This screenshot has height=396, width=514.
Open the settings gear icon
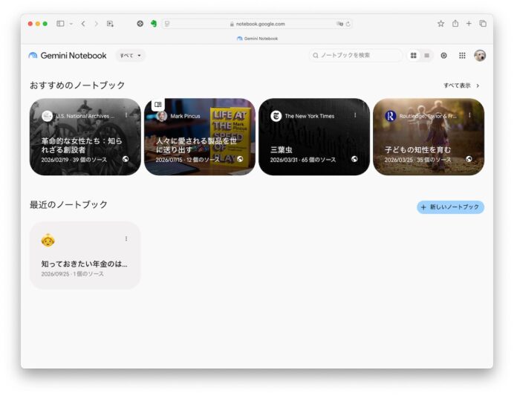(x=444, y=56)
